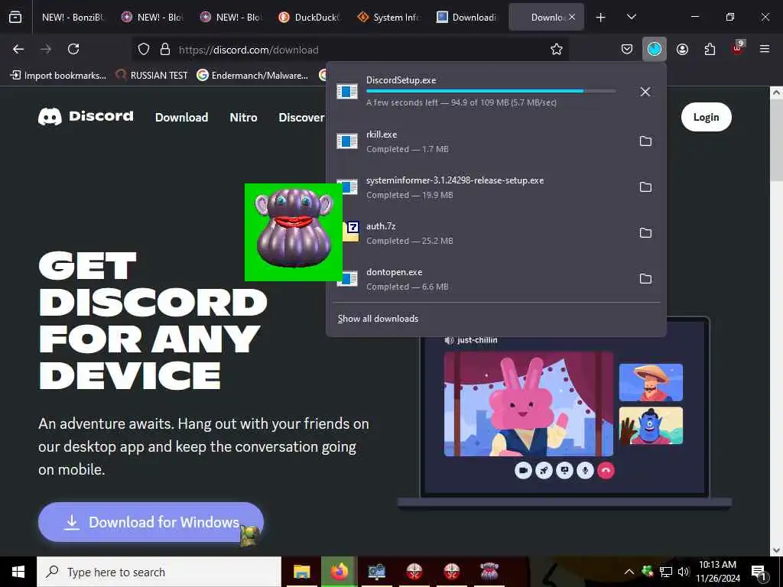Click the Login button
The image size is (783, 587).
[706, 117]
